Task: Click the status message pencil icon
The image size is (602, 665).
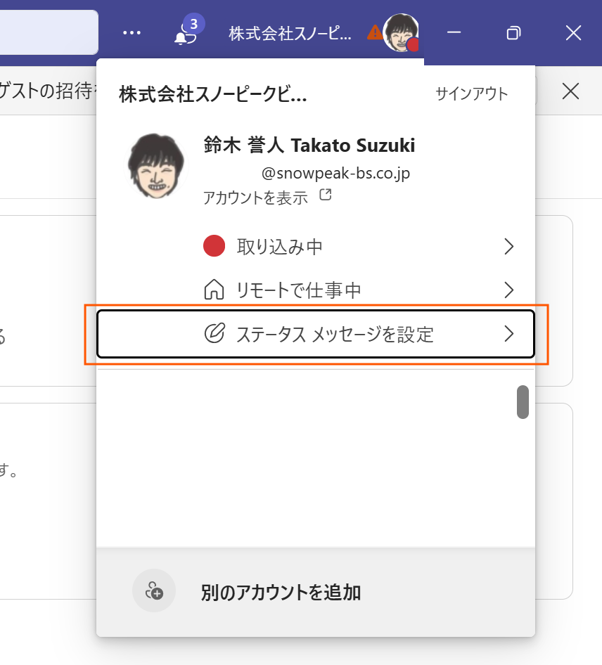Action: tap(213, 333)
